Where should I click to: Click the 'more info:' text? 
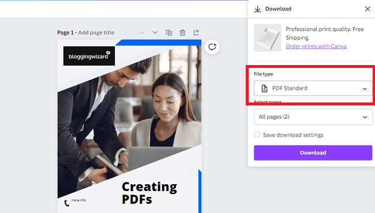(78, 200)
